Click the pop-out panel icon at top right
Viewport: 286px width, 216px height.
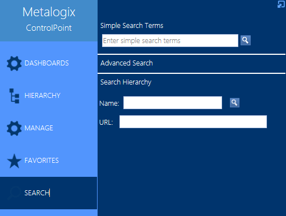pos(281,4)
